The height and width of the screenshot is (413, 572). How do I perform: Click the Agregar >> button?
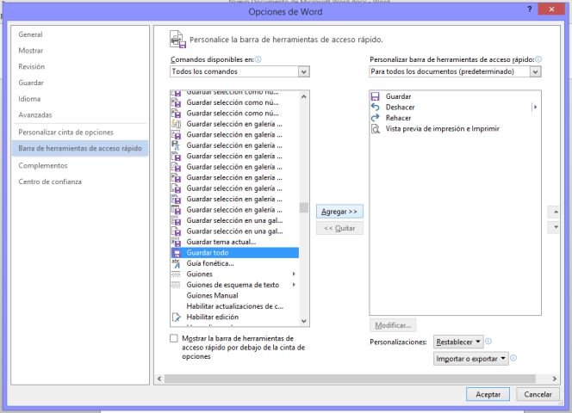tap(339, 212)
